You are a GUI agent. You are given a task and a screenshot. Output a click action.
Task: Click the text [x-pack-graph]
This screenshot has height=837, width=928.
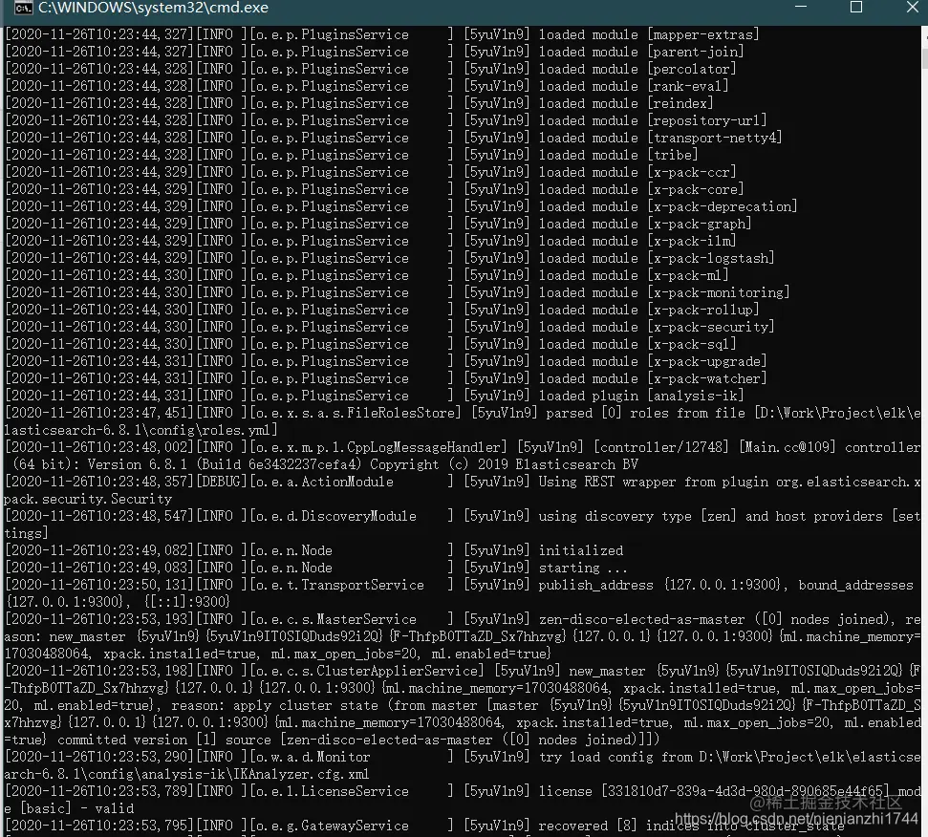click(699, 224)
